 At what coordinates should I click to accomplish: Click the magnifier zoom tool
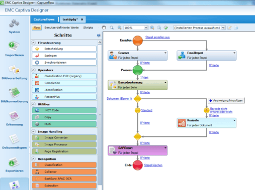pos(112,28)
